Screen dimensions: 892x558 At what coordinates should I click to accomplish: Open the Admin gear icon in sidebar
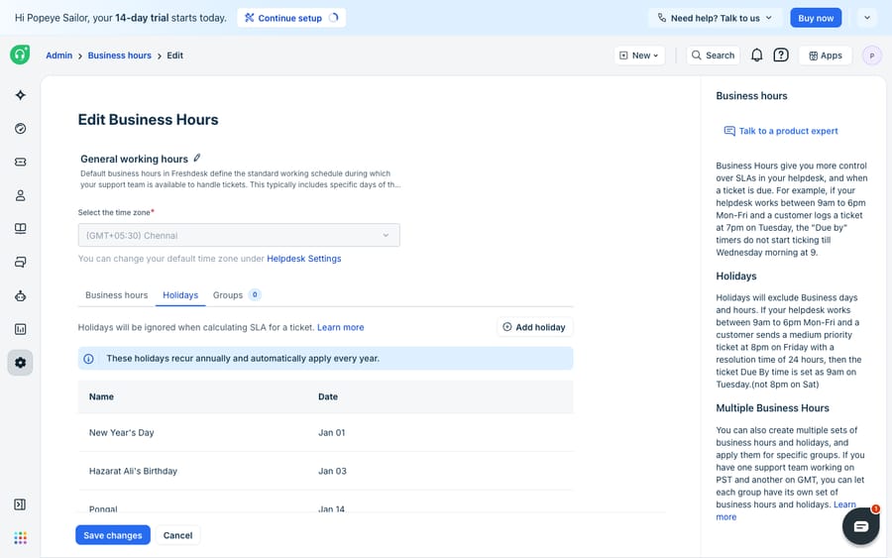coord(21,363)
